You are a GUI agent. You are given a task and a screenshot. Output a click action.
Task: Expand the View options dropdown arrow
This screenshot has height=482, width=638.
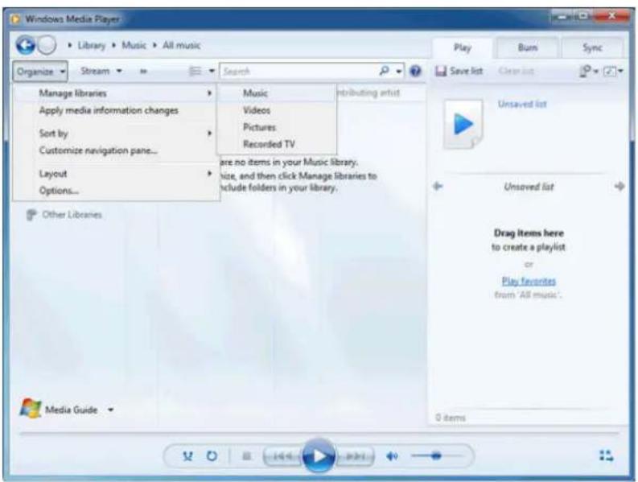[212, 72]
